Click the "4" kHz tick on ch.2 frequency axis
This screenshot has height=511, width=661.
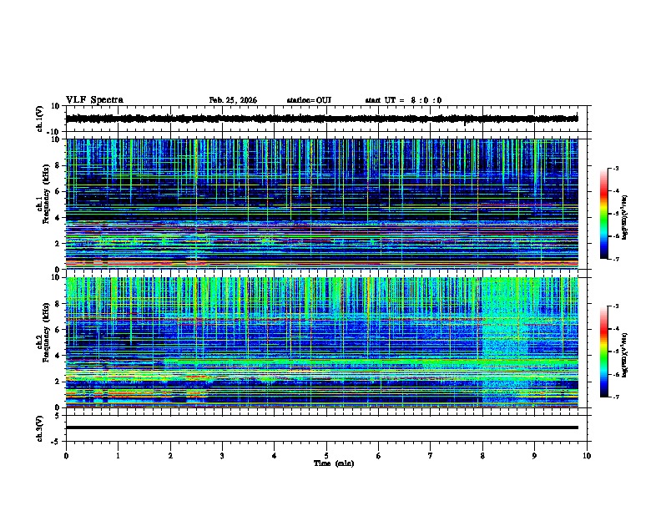click(58, 356)
